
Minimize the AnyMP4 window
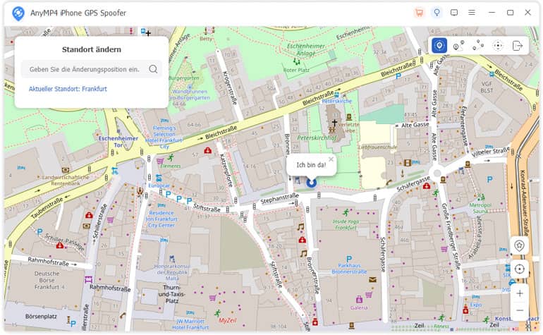point(492,13)
